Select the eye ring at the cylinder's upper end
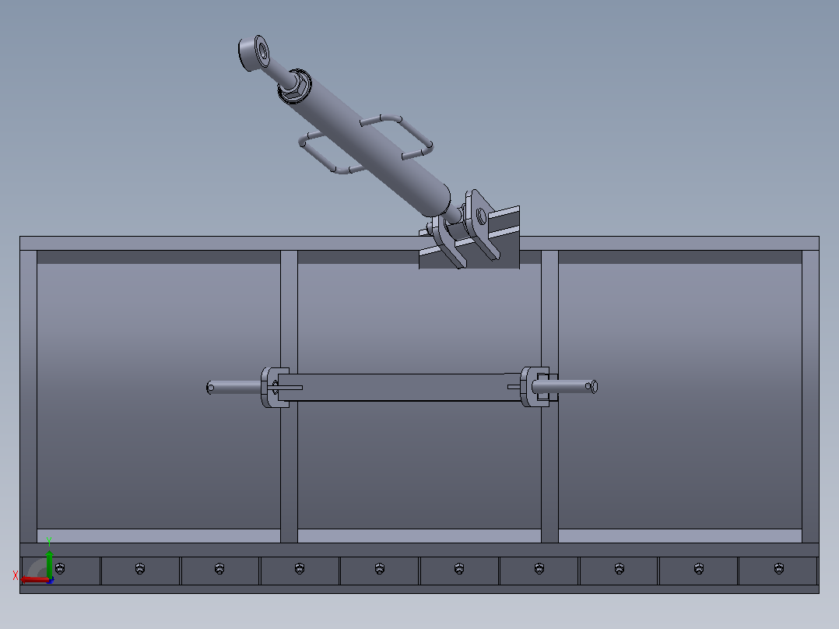839x629 pixels. (255, 52)
